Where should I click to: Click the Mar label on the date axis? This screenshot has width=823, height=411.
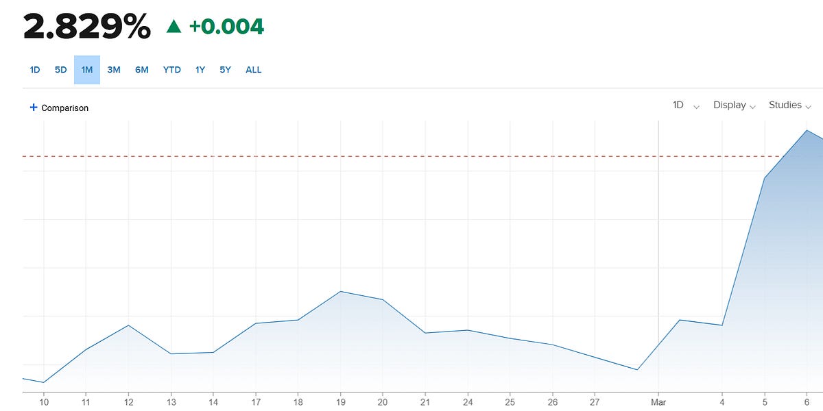[x=658, y=402]
